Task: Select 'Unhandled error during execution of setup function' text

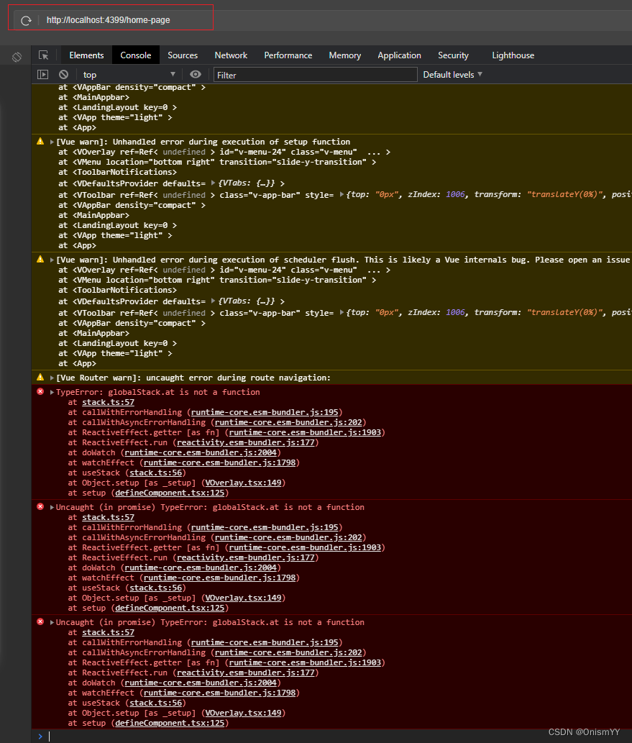Action: pyautogui.click(x=232, y=142)
